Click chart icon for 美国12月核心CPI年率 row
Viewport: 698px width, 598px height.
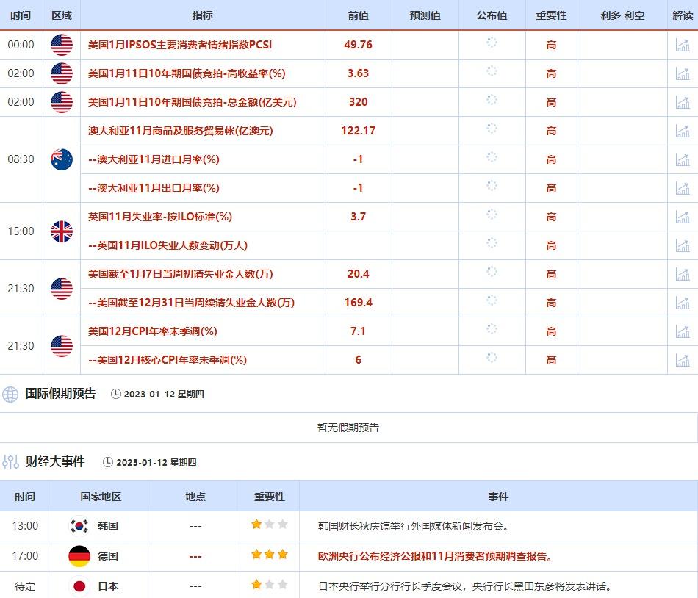click(x=682, y=360)
